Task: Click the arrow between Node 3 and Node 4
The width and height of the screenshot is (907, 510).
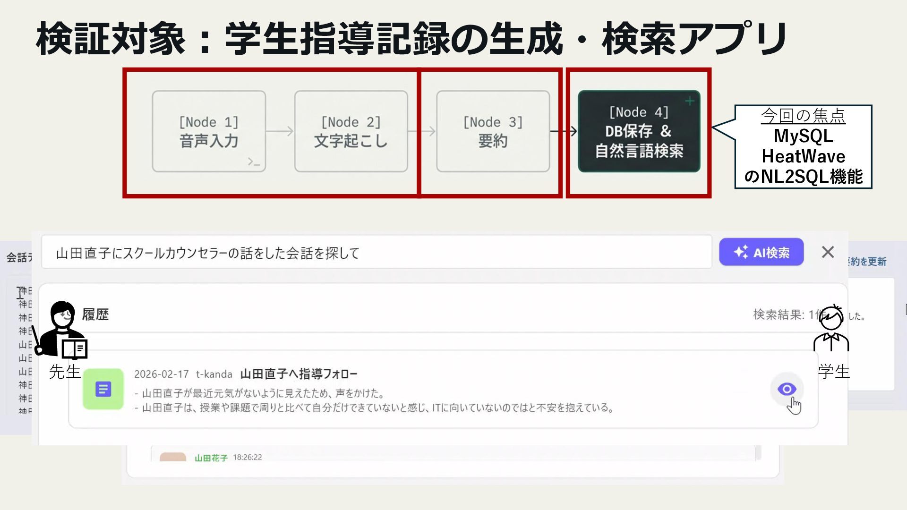Action: [x=564, y=131]
